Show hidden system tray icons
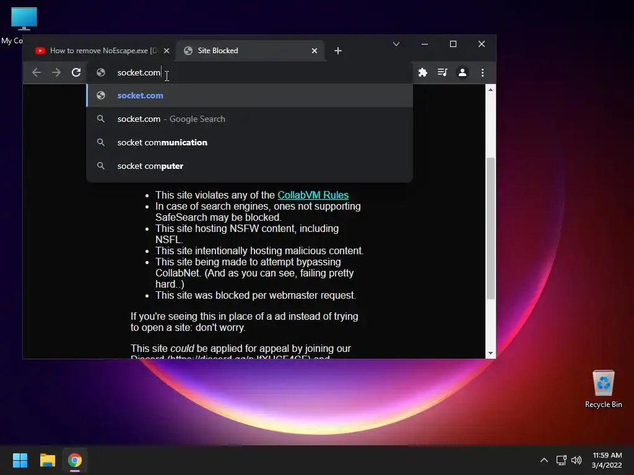634x475 pixels. tap(544, 460)
